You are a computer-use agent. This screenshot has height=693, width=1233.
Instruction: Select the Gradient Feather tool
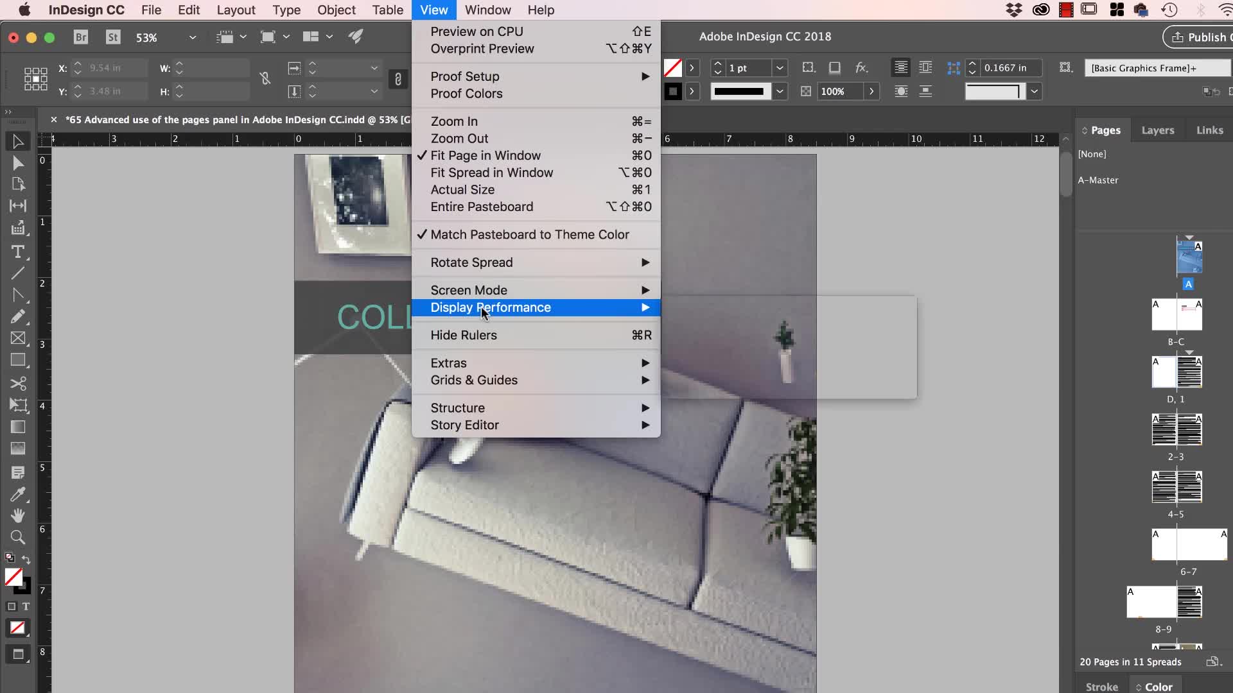pos(17,449)
